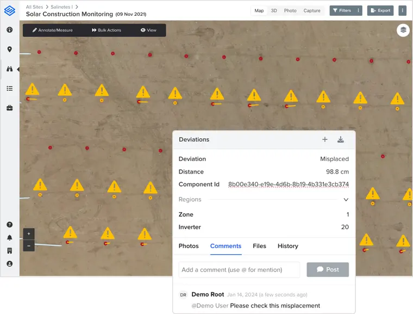Switch to 3D view mode
413x314 pixels.
coord(274,10)
